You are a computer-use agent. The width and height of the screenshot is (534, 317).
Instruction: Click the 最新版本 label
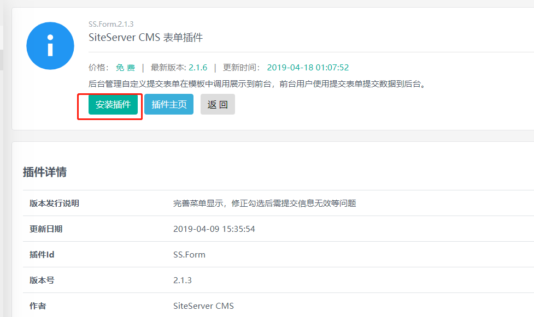coord(168,68)
